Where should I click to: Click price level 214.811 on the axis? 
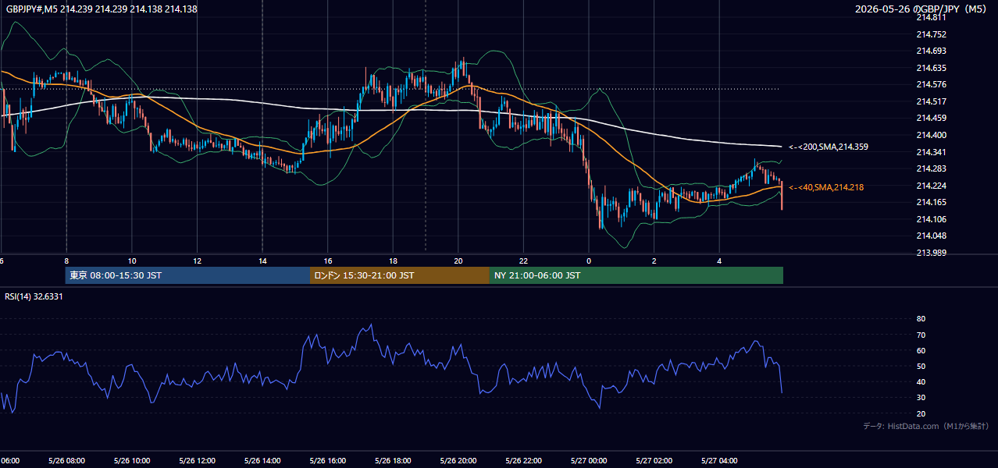[932, 17]
